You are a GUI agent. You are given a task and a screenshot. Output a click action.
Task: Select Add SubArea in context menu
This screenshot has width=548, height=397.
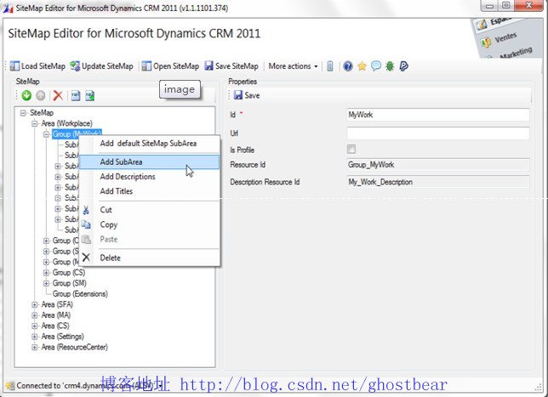150,162
